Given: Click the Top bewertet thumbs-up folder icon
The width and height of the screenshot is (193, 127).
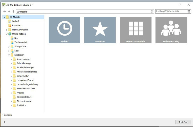Looking at the screenshot, I should point(12,42).
